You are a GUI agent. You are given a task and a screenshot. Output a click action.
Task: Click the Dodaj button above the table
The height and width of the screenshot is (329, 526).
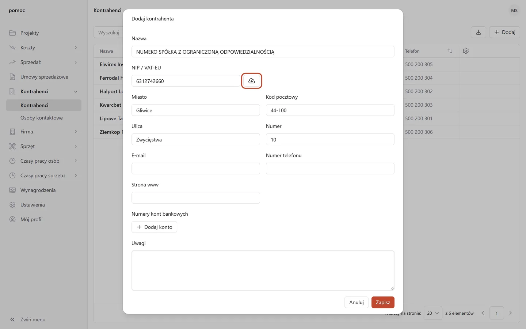click(504, 32)
